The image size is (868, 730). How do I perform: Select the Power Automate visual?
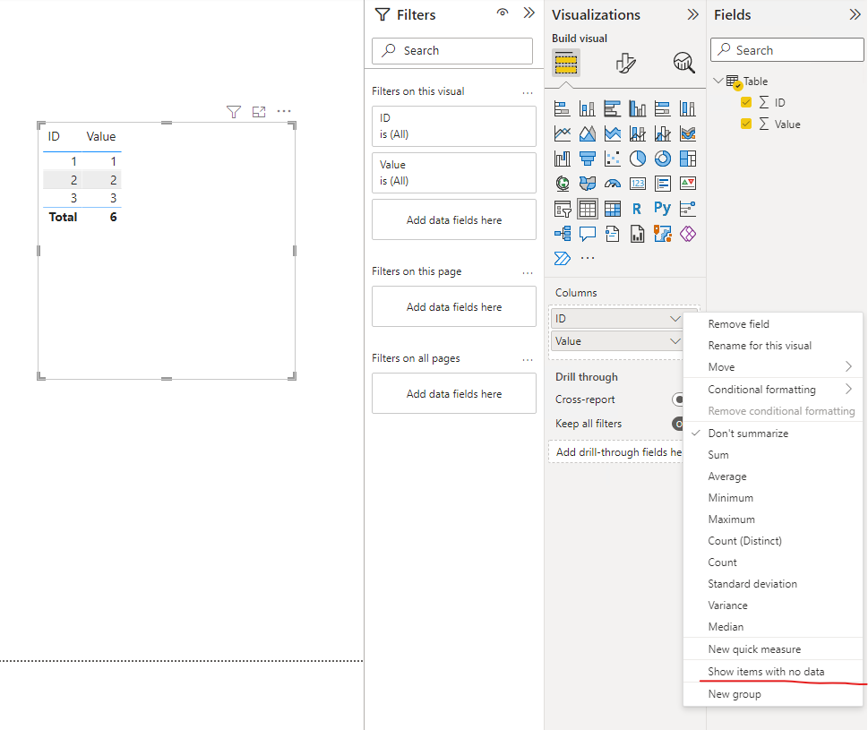pos(562,259)
